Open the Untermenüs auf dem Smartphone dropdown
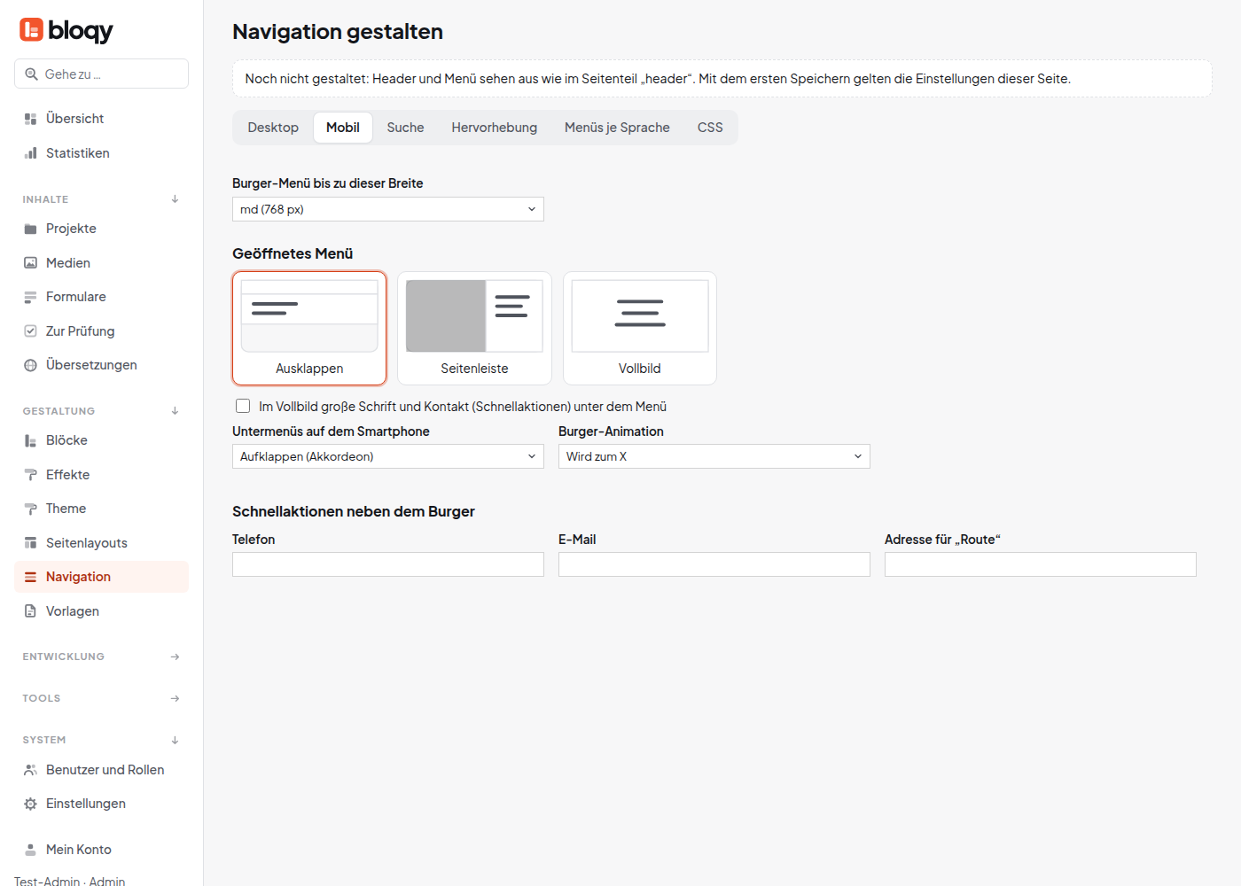 (388, 456)
